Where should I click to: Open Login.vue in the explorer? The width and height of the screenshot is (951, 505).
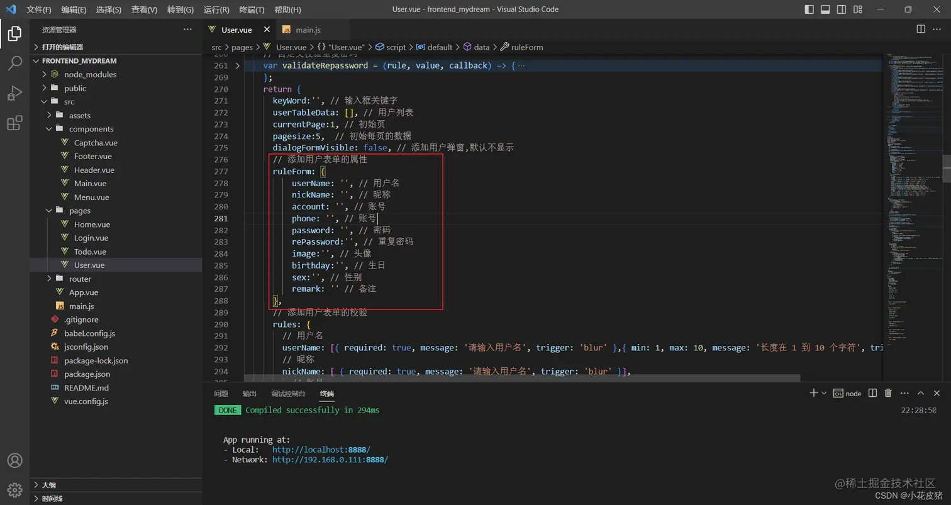116,238
